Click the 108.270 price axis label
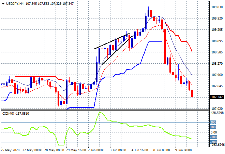This screenshot has height=154, width=225. [x=217, y=64]
